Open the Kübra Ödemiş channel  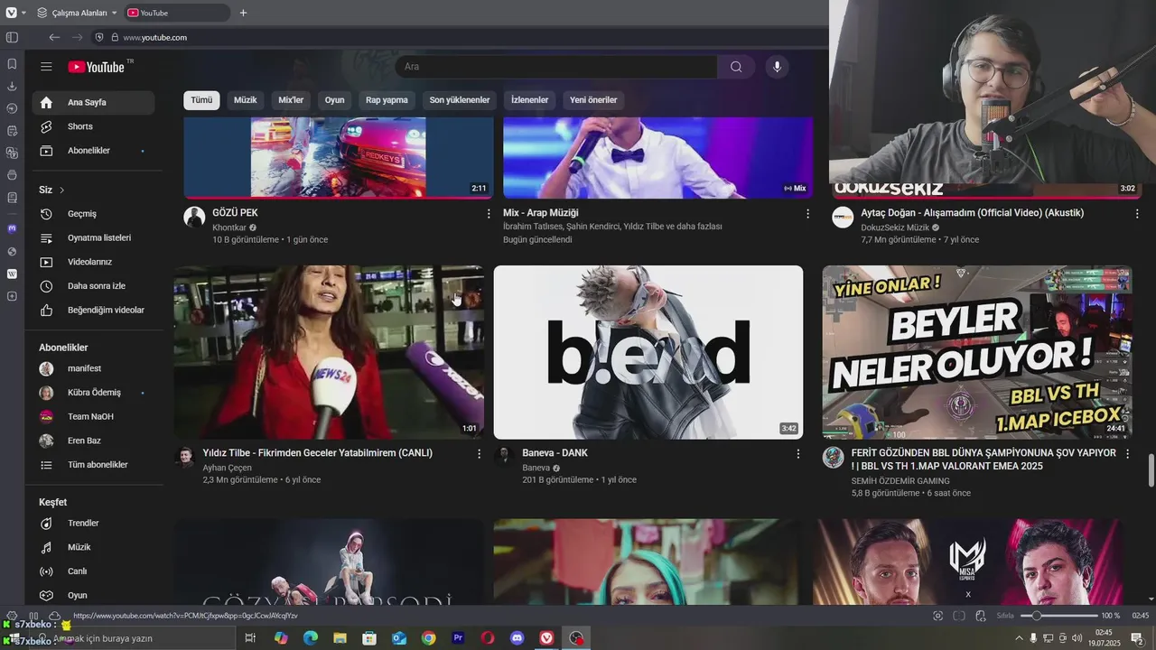tap(94, 393)
